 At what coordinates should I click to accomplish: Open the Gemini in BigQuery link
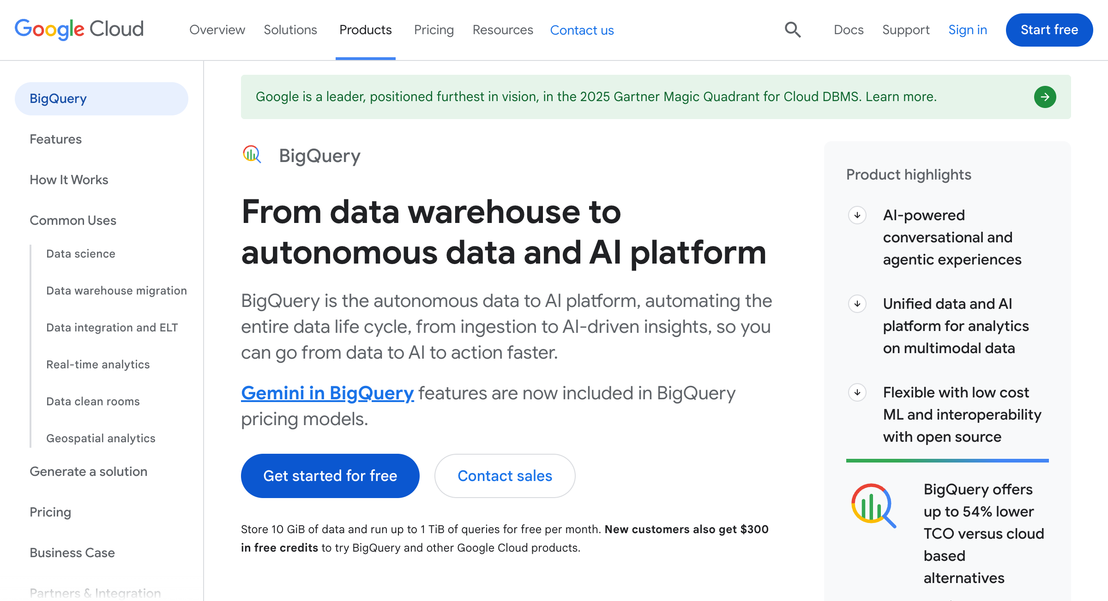pyautogui.click(x=327, y=393)
